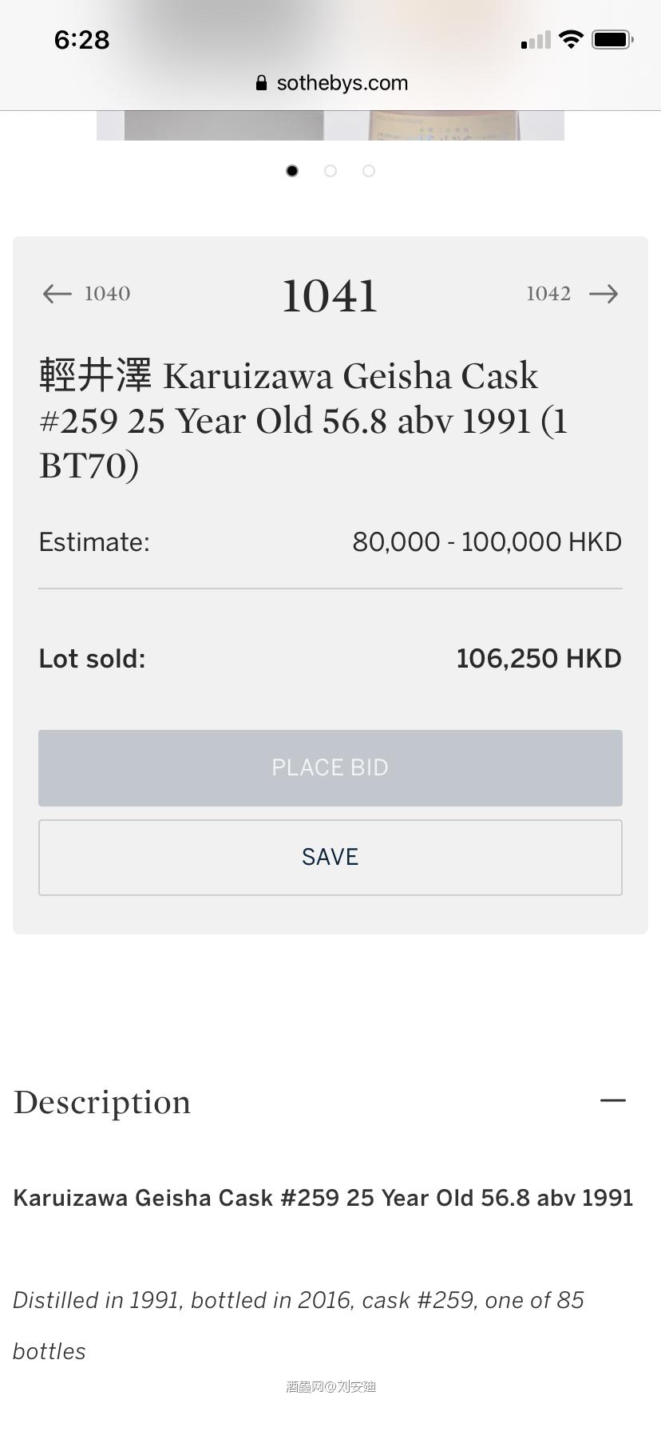Tap the lot number 1041 heading
Viewport: 661px width, 1431px height.
click(330, 296)
